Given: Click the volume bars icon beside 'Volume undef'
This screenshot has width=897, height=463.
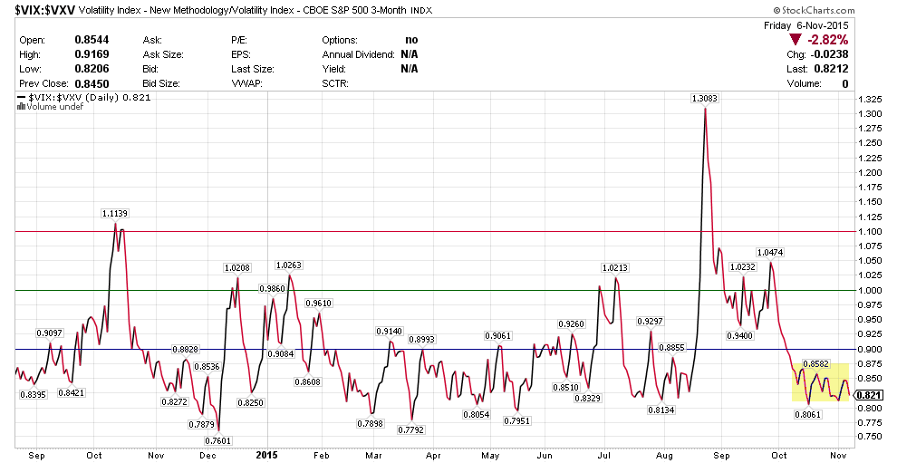Looking at the screenshot, I should [x=21, y=106].
